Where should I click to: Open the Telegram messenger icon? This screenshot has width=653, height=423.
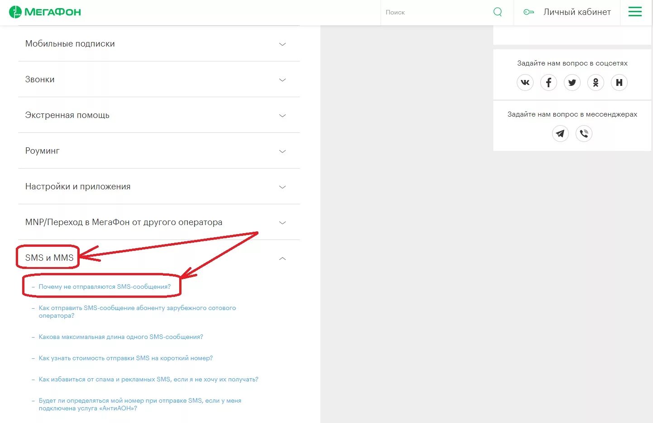pyautogui.click(x=560, y=133)
